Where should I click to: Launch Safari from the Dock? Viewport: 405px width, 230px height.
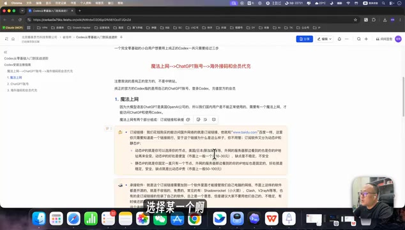tap(73, 218)
